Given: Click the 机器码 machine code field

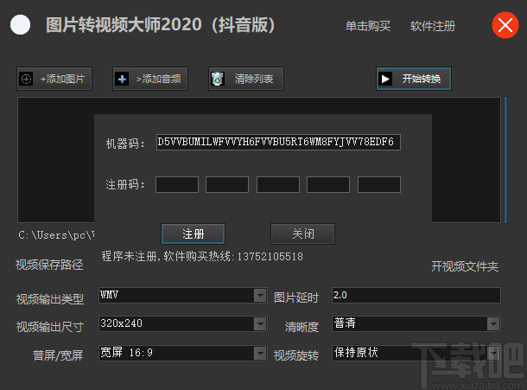Looking at the screenshot, I should click(278, 143).
